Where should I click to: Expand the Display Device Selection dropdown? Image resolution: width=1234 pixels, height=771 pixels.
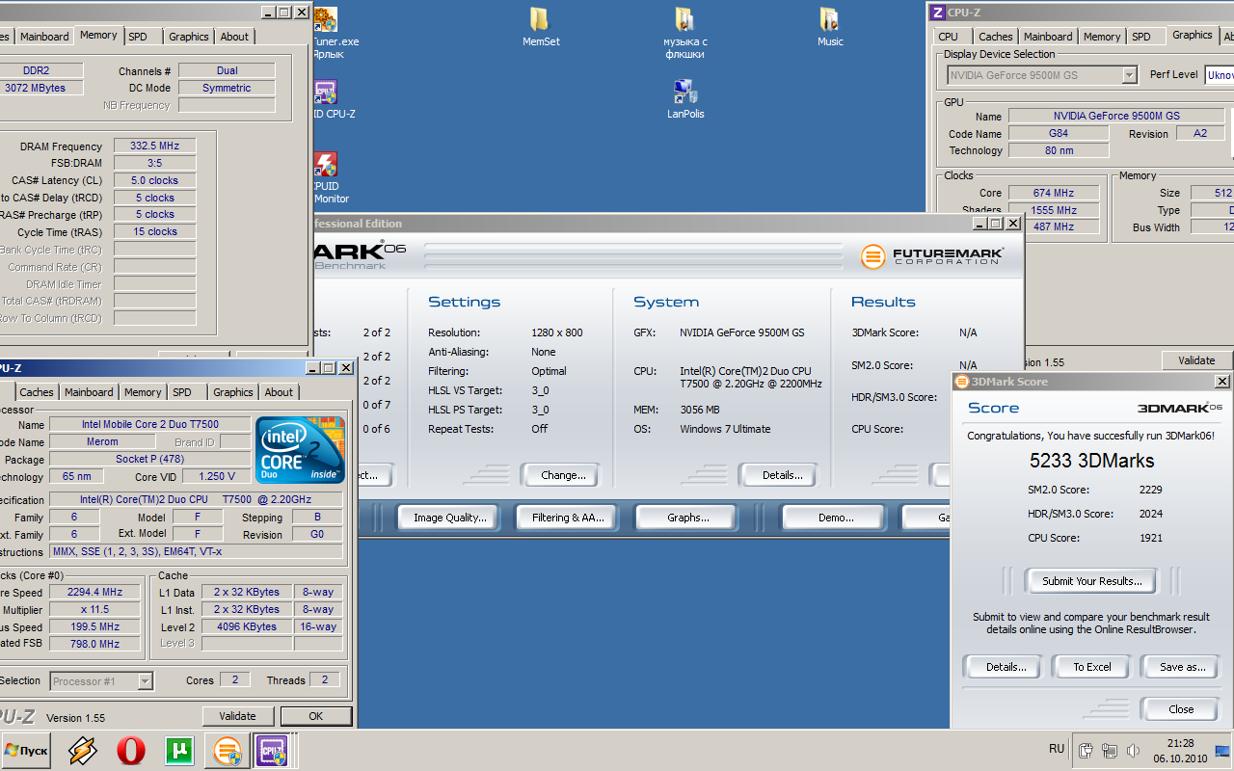(x=1129, y=75)
